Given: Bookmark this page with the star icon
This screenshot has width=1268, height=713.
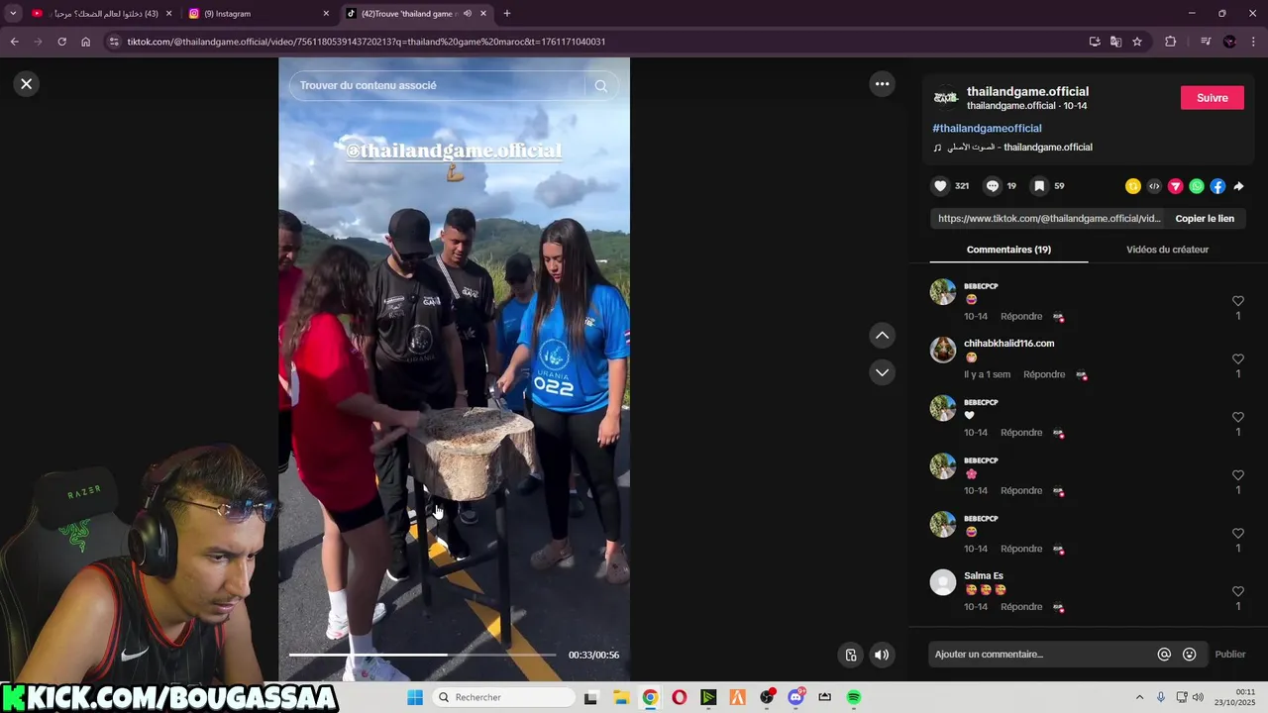Looking at the screenshot, I should tap(1137, 42).
